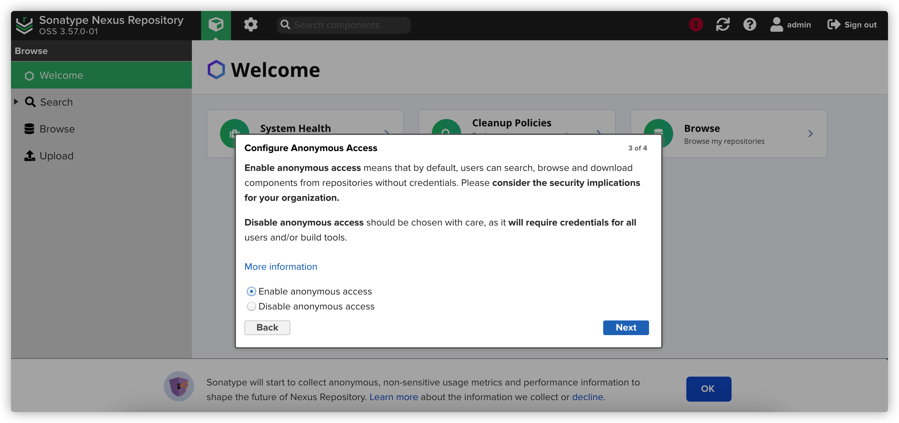899x423 pixels.
Task: Click the refresh icon in header
Action: coord(722,25)
